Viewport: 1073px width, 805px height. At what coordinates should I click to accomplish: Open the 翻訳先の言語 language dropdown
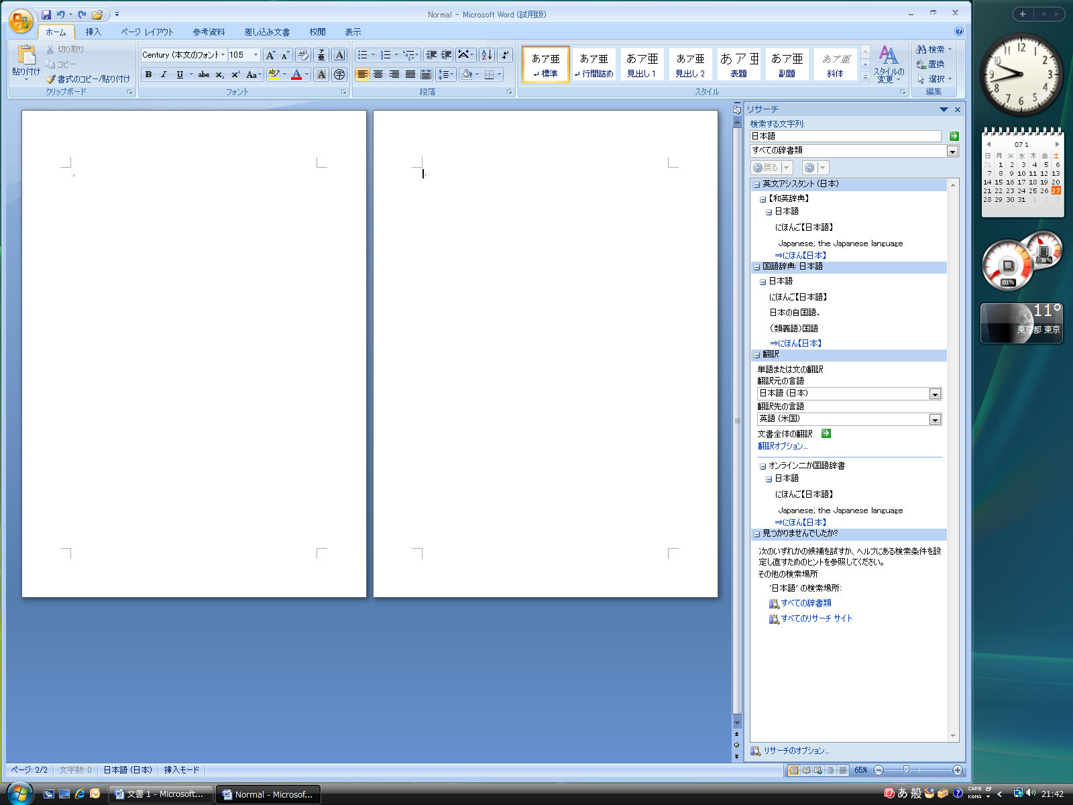935,419
